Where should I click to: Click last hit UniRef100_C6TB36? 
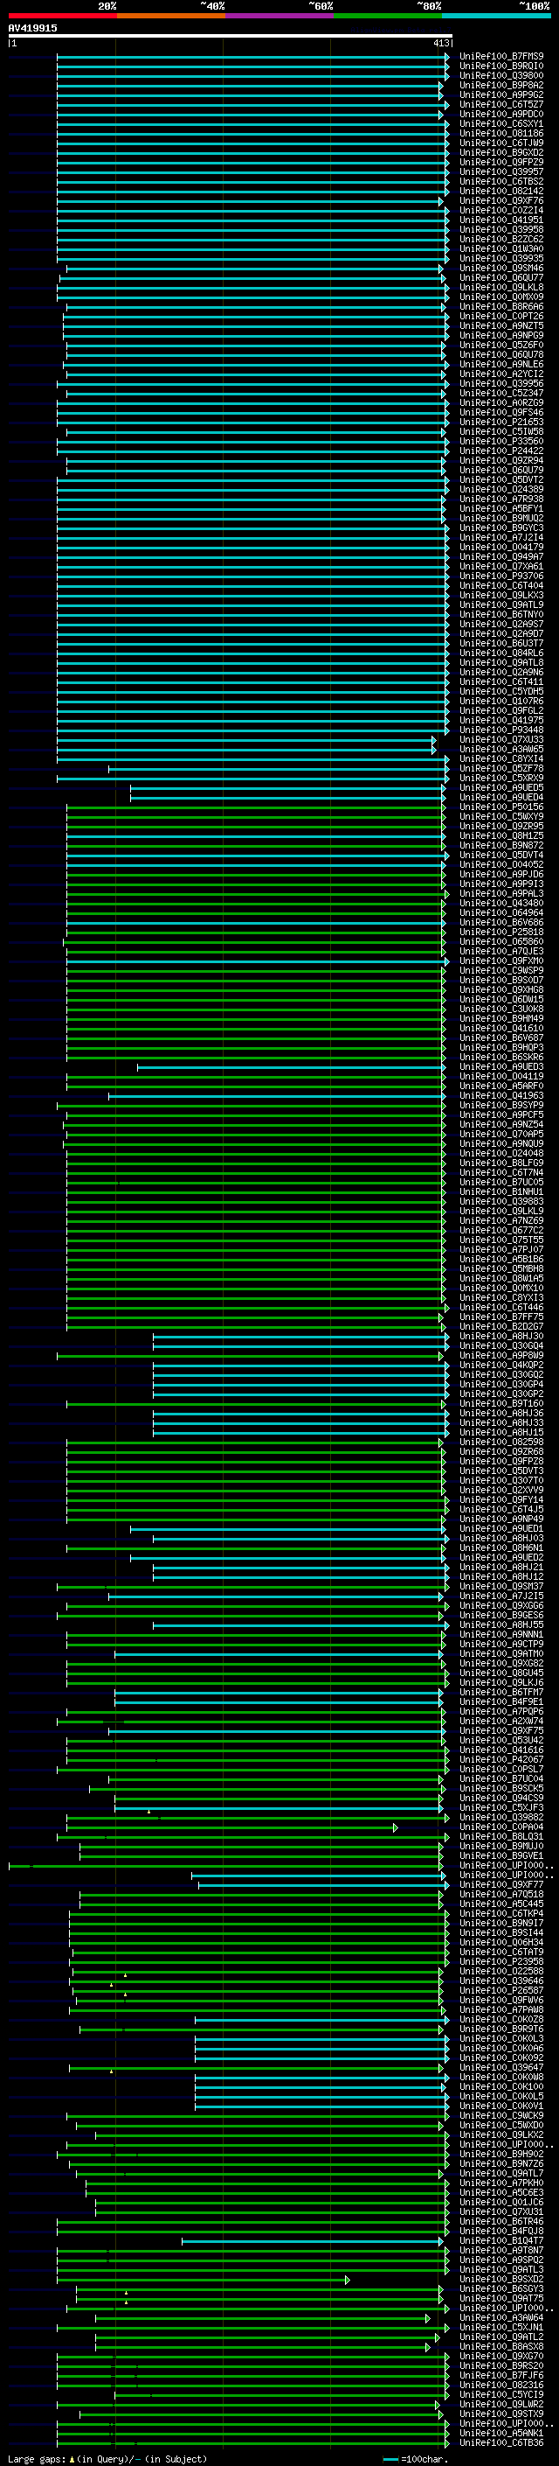coord(501,2443)
